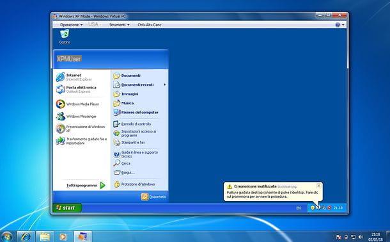Click the XP taskbar clock

point(338,207)
